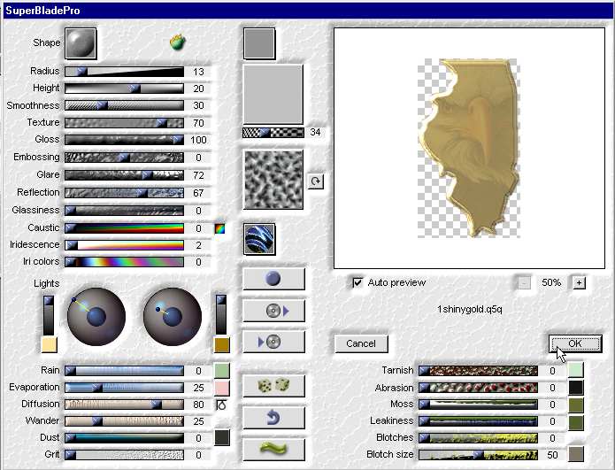Click the Reflection slider
Screen dimensions: 615x470
click(124, 193)
